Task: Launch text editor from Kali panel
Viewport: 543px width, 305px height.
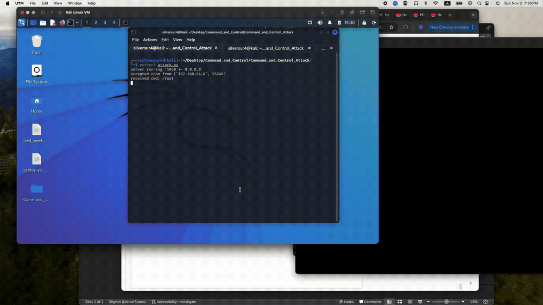Action: [x=53, y=23]
